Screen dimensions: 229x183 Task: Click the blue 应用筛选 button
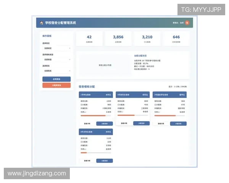click(x=56, y=79)
